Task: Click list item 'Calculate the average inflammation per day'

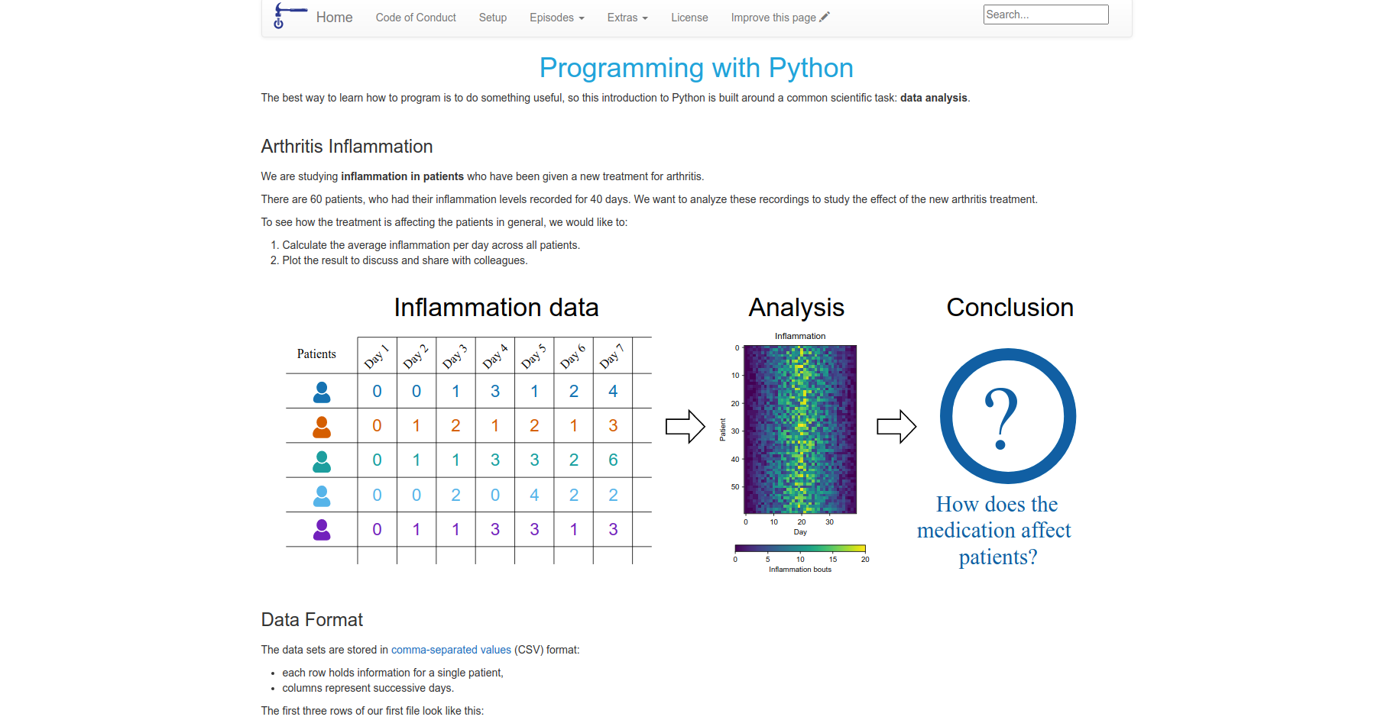Action: (431, 245)
